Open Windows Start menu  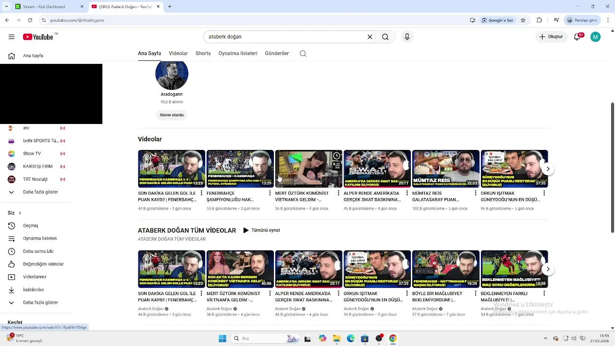(222, 338)
